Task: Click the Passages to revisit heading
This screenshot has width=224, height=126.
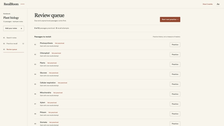Action: (x=43, y=37)
